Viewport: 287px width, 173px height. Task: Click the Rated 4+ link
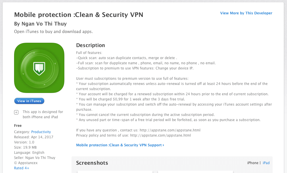[22, 168]
